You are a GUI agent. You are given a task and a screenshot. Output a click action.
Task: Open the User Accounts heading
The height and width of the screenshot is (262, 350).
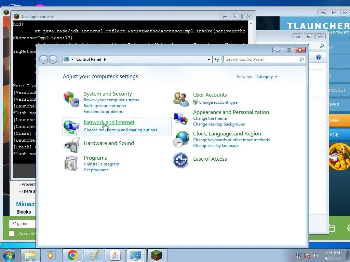coord(210,95)
